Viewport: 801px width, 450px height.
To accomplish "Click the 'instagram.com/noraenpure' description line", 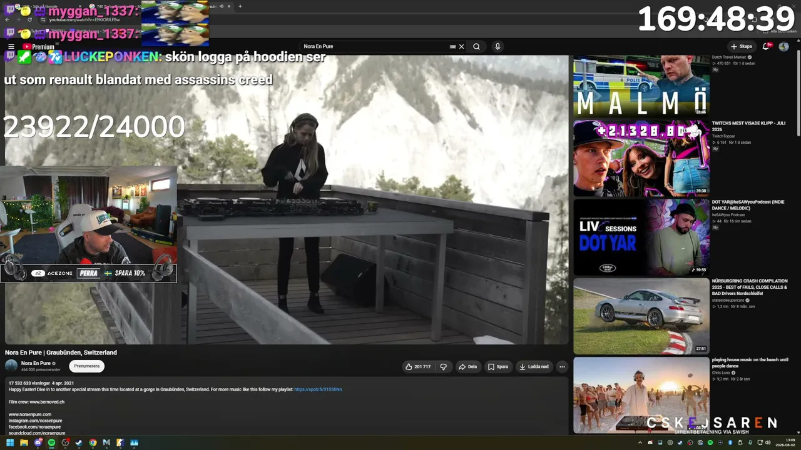I will (35, 421).
